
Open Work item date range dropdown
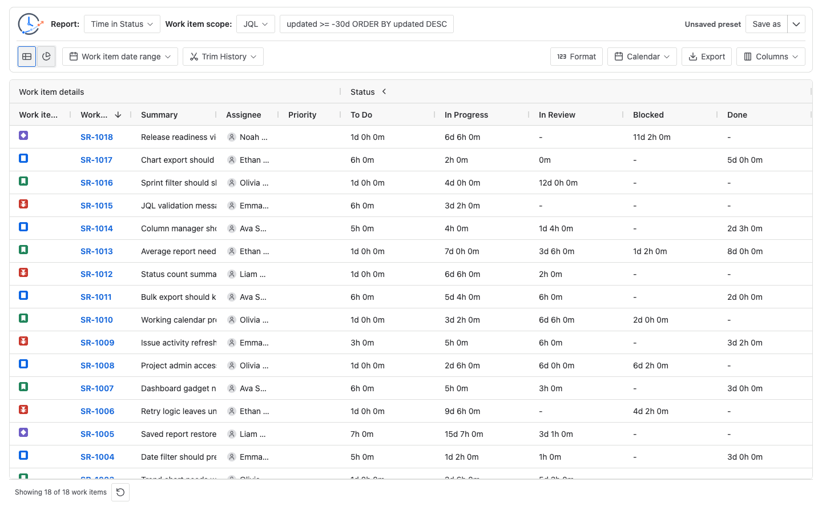[x=120, y=57]
